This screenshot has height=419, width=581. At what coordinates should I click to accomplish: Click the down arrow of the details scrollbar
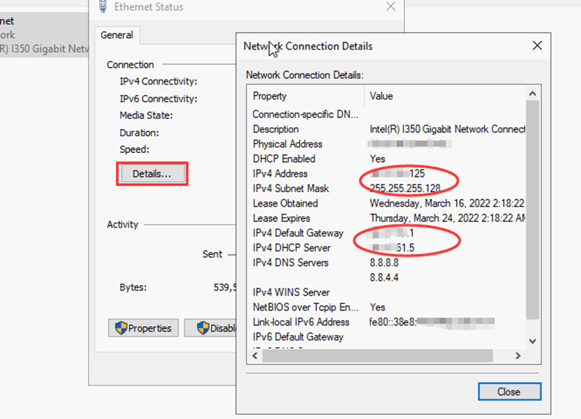533,341
